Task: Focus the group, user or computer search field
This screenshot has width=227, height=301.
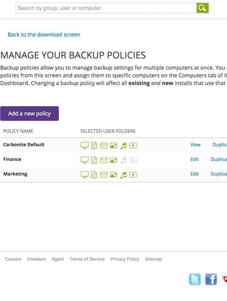Action: point(106,8)
